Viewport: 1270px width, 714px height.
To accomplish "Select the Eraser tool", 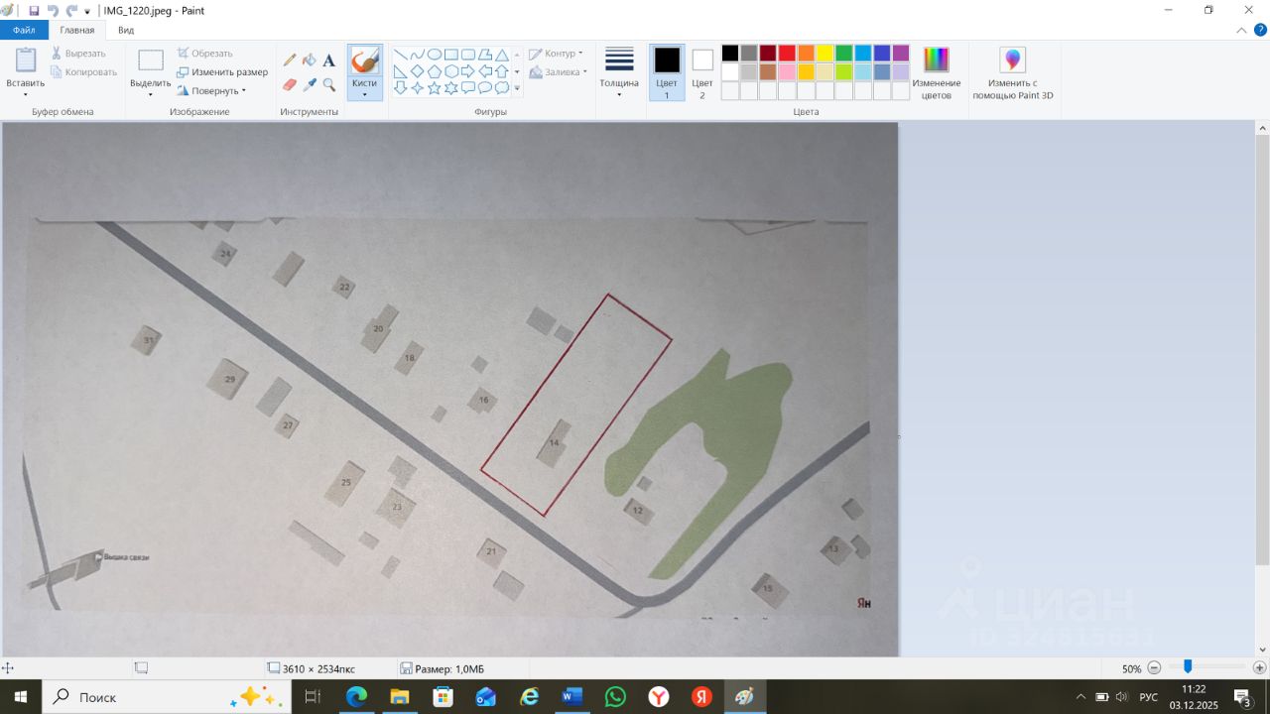I will point(290,85).
